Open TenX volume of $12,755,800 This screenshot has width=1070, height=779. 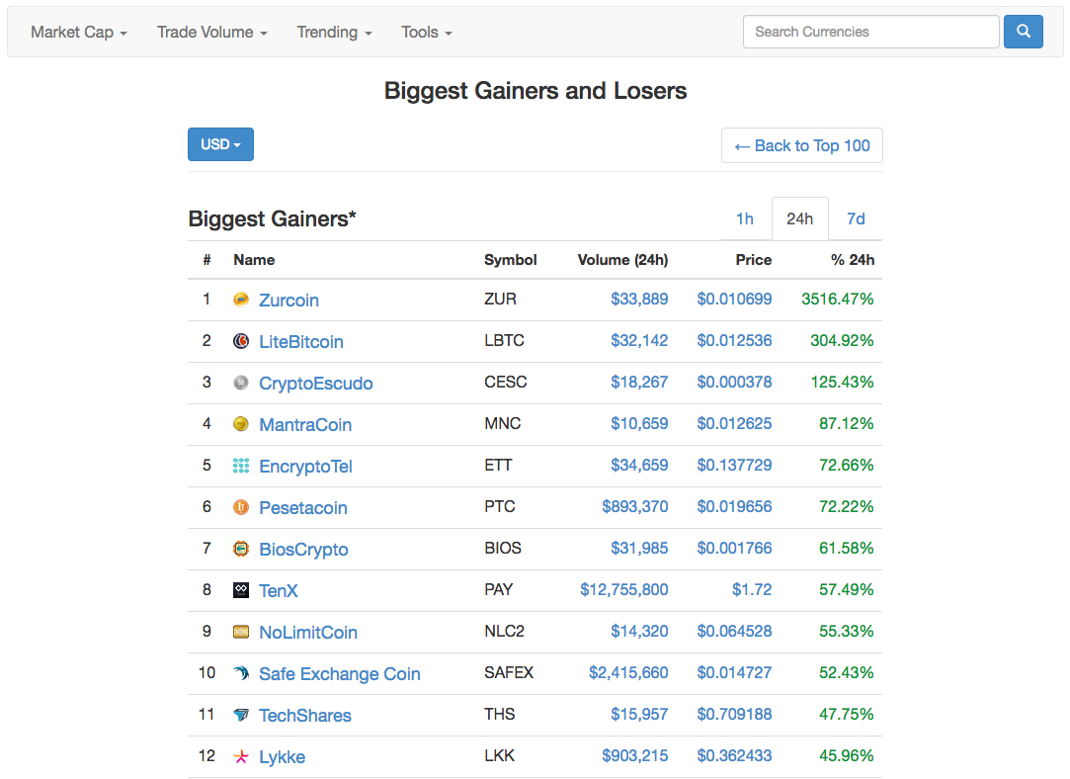tap(623, 589)
